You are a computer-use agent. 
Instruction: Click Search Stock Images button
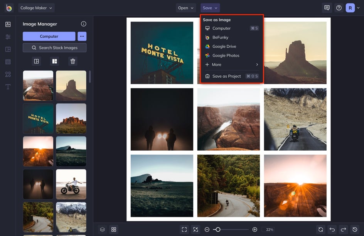pyautogui.click(x=54, y=48)
